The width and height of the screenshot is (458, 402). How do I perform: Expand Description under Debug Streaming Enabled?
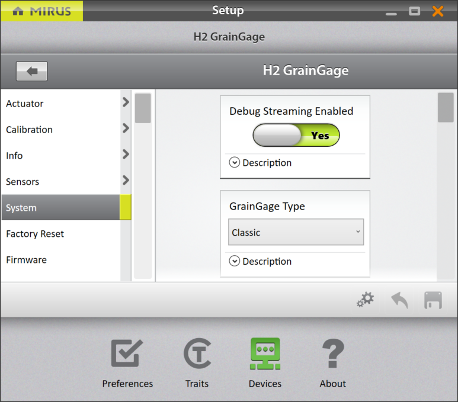point(261,163)
